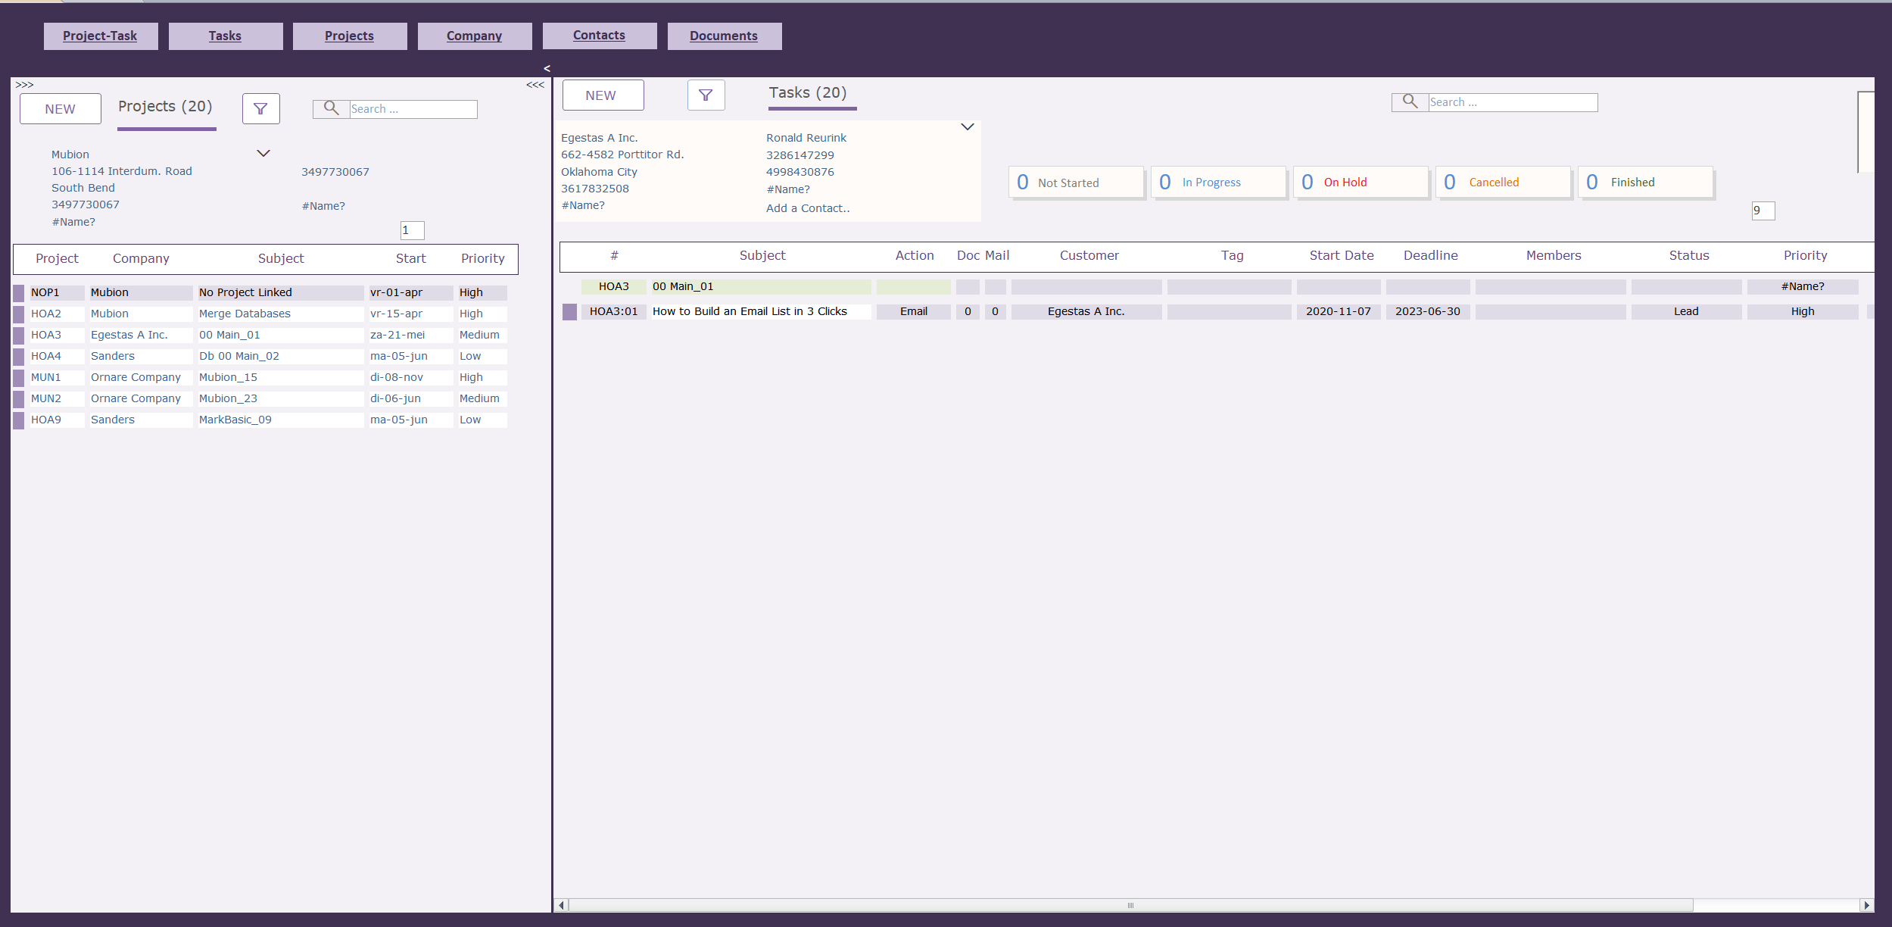Click Egestas A Inc. customer cell in task row

pos(1086,311)
